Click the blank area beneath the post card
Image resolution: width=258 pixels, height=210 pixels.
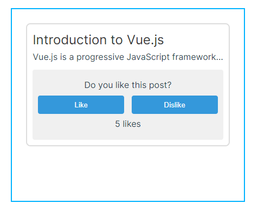(128, 173)
